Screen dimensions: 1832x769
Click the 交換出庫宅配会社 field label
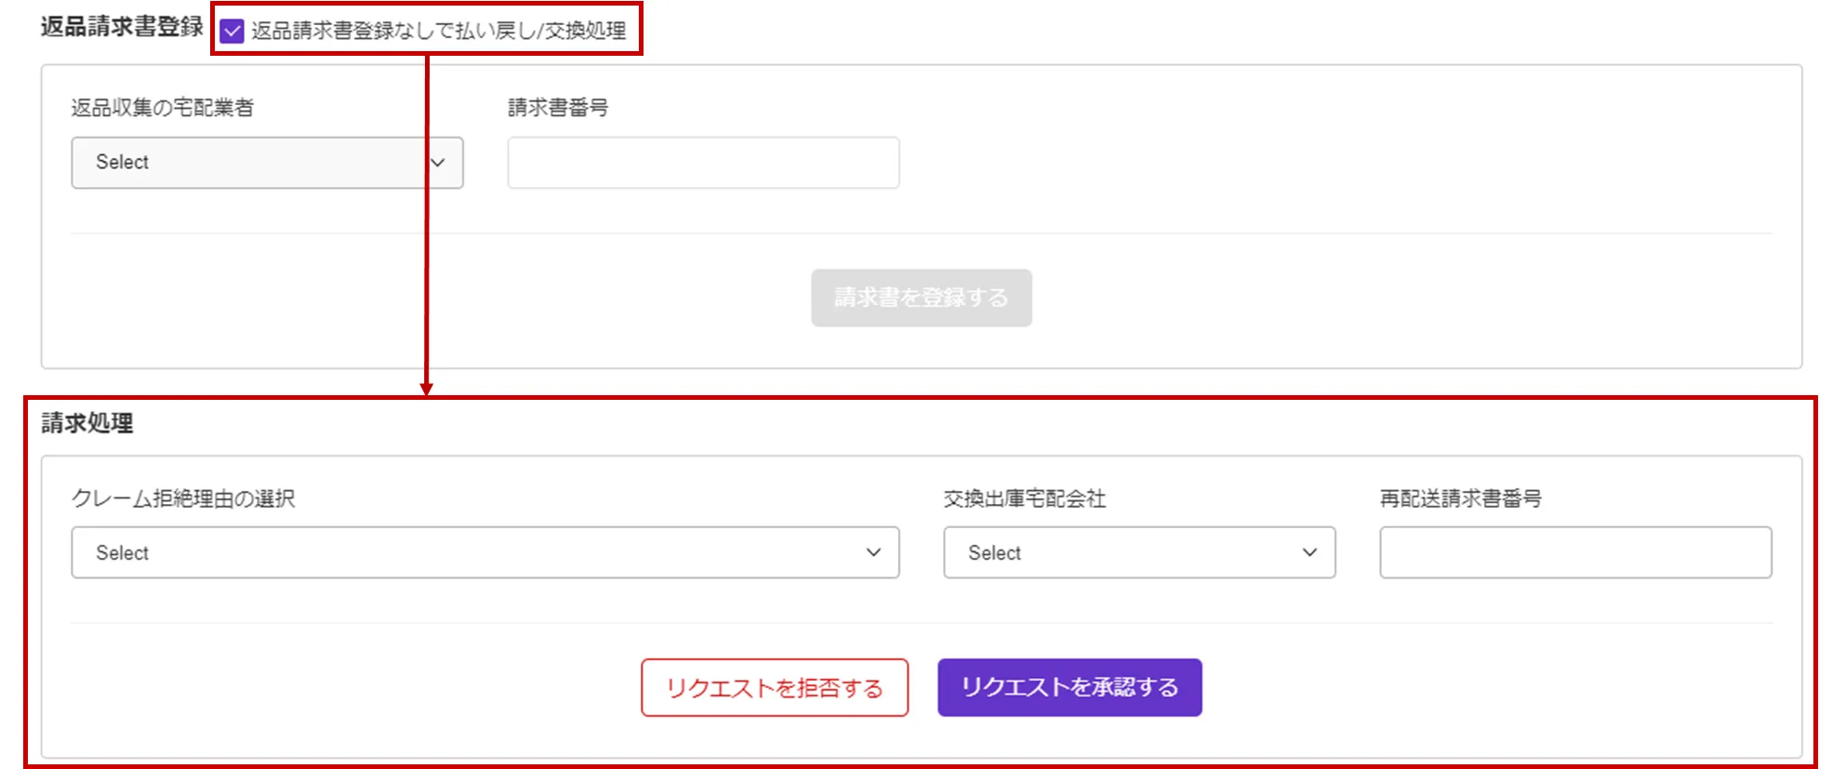tap(1024, 499)
